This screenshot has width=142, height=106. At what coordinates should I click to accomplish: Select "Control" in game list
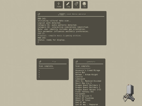tap(79, 77)
